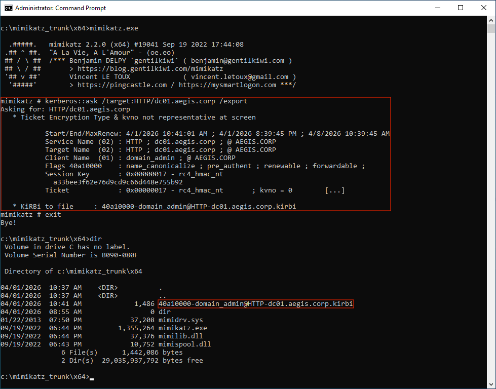The height and width of the screenshot is (389, 496).
Task: Click the 'benjamin@gentilkiwi.com' email text
Action: click(x=237, y=60)
